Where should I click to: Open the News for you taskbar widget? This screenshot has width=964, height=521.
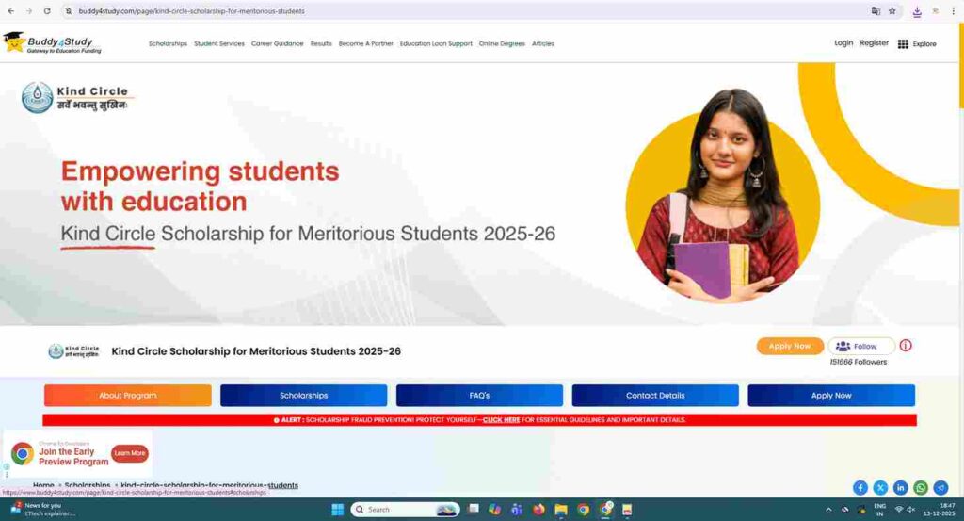tap(43, 510)
